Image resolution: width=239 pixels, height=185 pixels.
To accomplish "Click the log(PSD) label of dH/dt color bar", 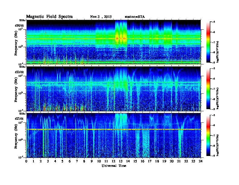I will [x=218, y=52].
